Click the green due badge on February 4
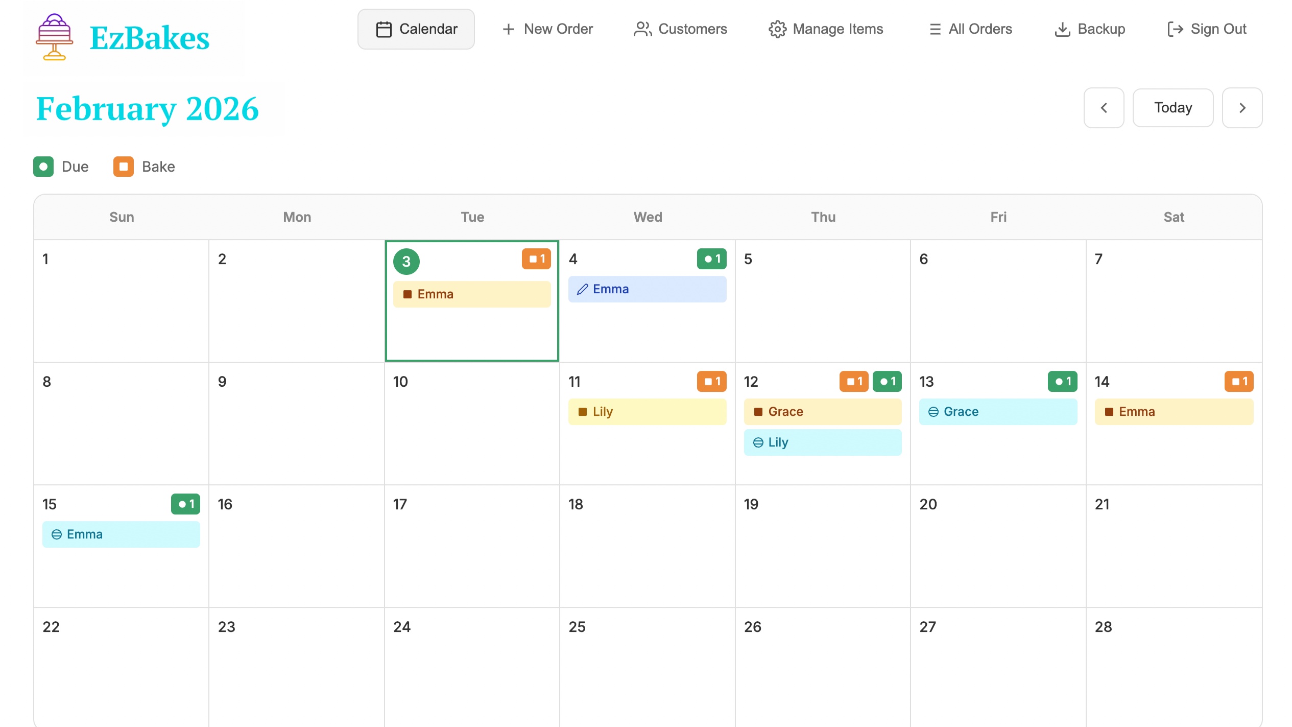Screen dimensions: 1292x727 tap(711, 259)
